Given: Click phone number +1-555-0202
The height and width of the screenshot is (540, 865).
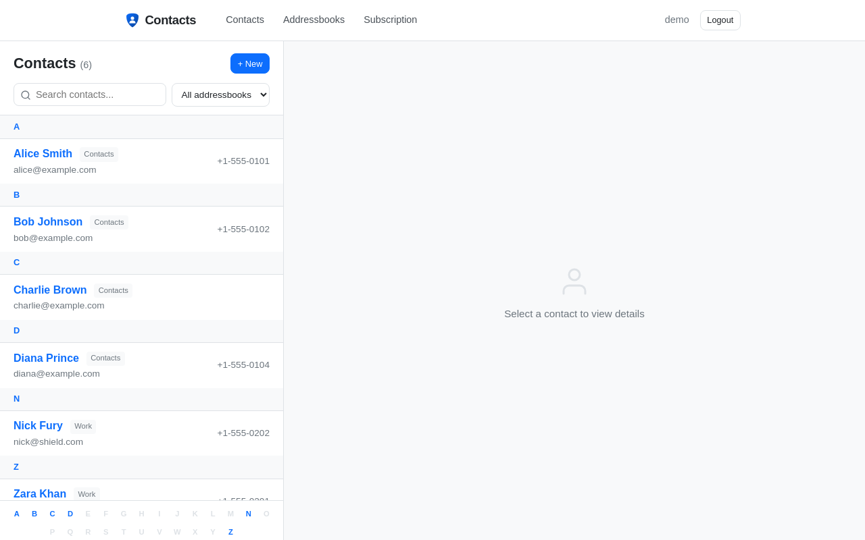Looking at the screenshot, I should [243, 433].
